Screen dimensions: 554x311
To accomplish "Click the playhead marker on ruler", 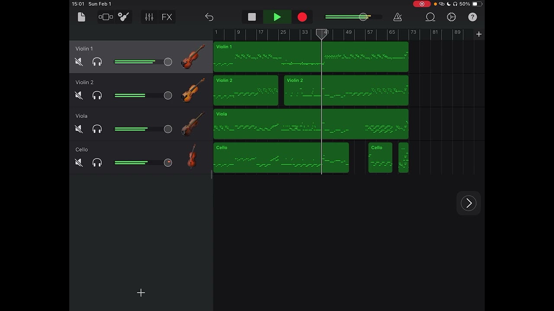I will tap(322, 34).
